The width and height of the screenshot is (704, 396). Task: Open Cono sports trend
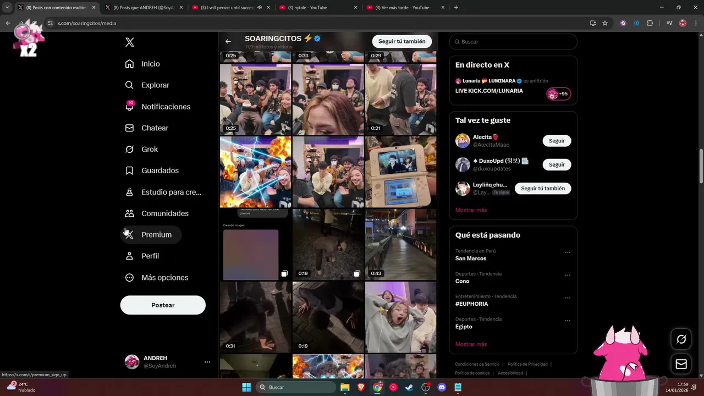pos(462,281)
